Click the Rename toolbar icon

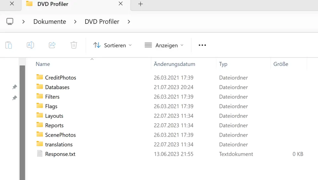point(30,45)
